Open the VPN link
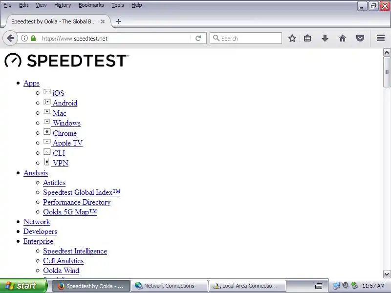Image resolution: width=391 pixels, height=293 pixels. pyautogui.click(x=61, y=163)
